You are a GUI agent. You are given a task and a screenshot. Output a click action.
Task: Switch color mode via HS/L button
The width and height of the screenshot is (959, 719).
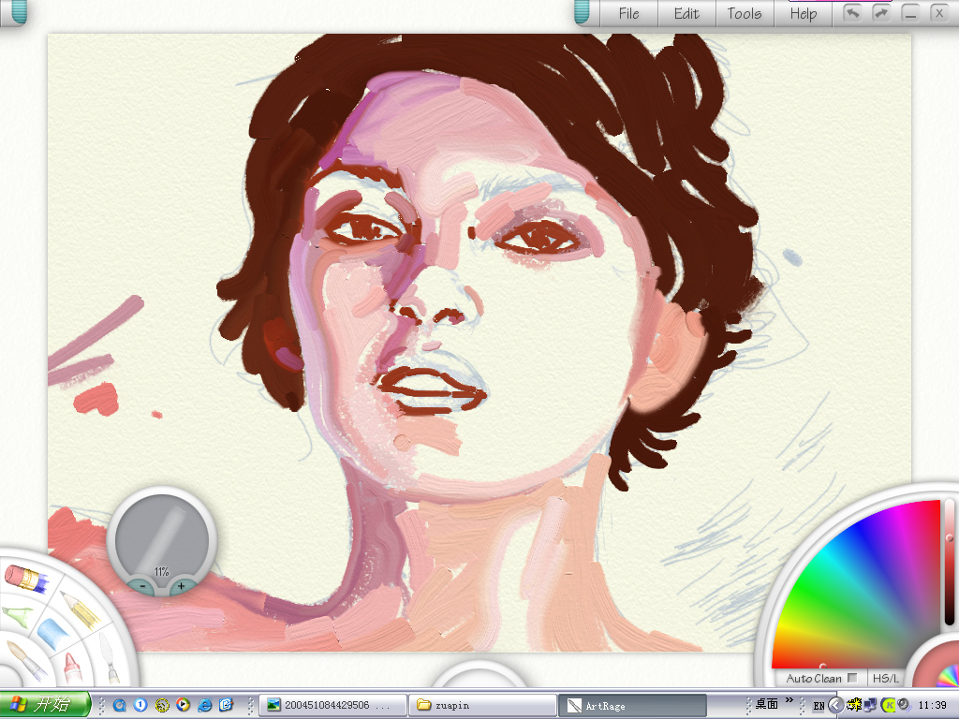(886, 678)
